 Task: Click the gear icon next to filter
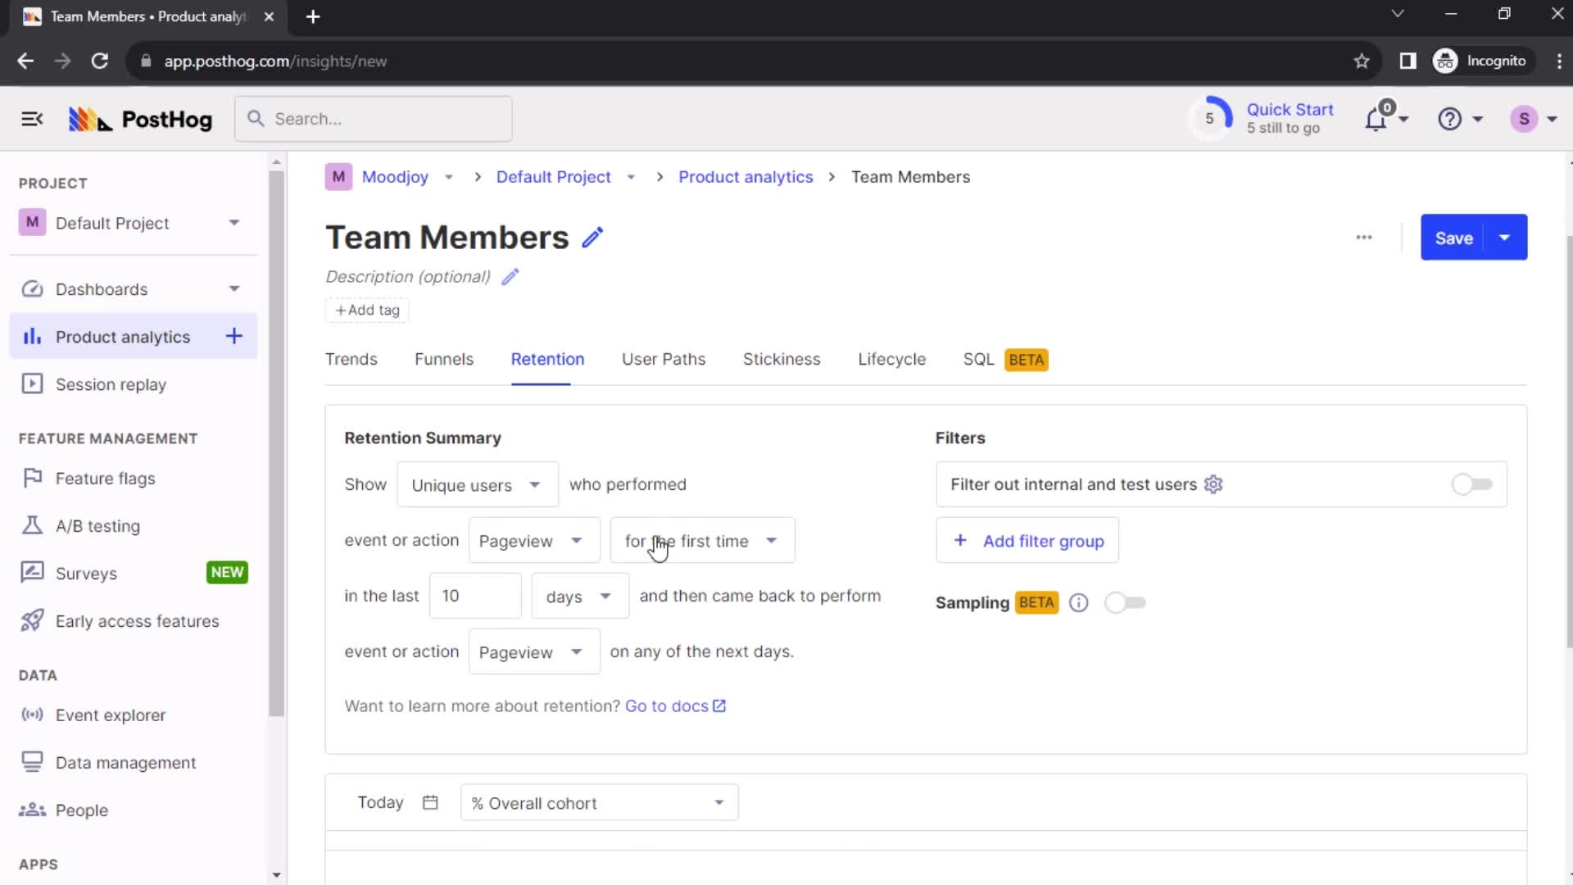click(1213, 484)
